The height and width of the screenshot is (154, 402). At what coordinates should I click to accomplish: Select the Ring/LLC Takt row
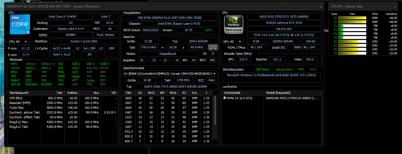click(63, 127)
